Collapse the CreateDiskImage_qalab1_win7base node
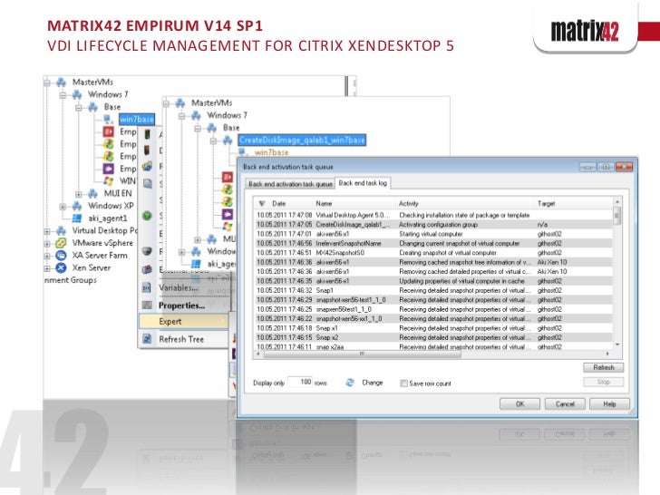Viewport: 660px width, 495px height. (x=213, y=141)
